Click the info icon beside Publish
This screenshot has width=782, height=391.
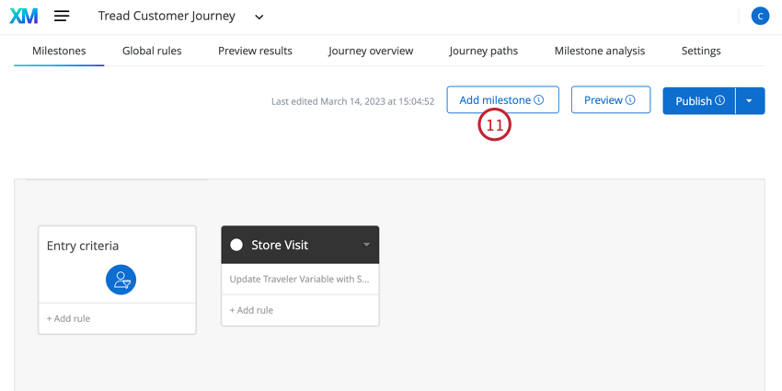coord(719,100)
